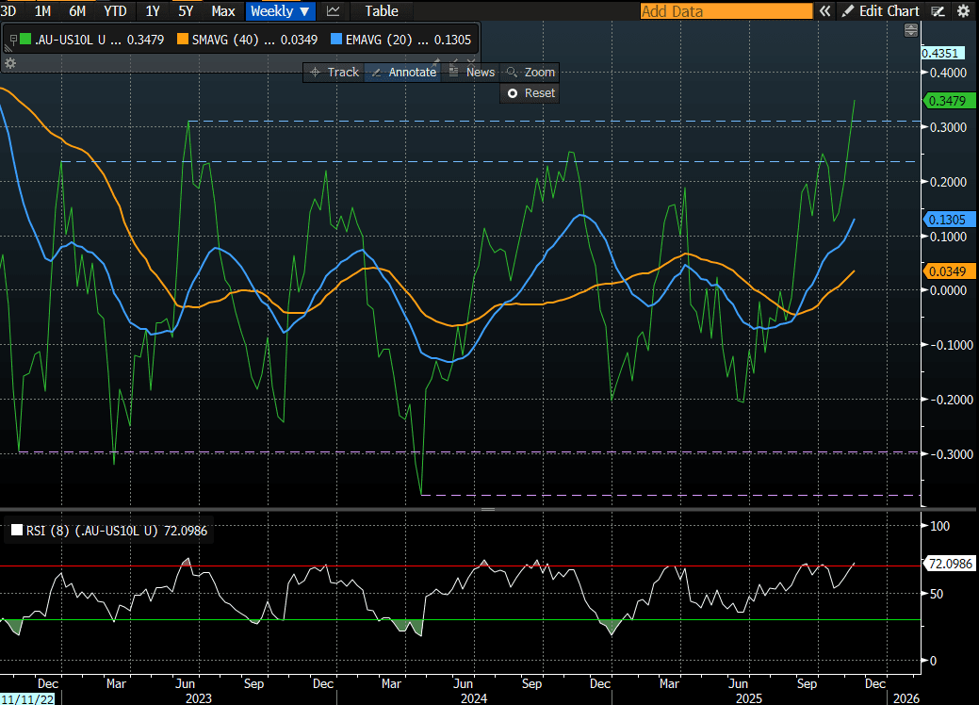979x705 pixels.
Task: Click the Edit Chart button
Action: pos(880,11)
